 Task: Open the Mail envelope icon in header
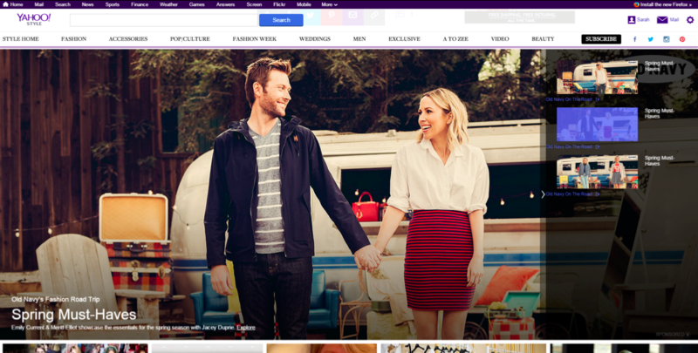(662, 20)
